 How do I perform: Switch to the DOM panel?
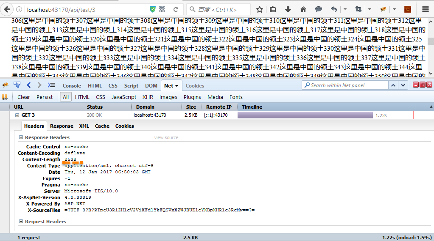tap(151, 86)
